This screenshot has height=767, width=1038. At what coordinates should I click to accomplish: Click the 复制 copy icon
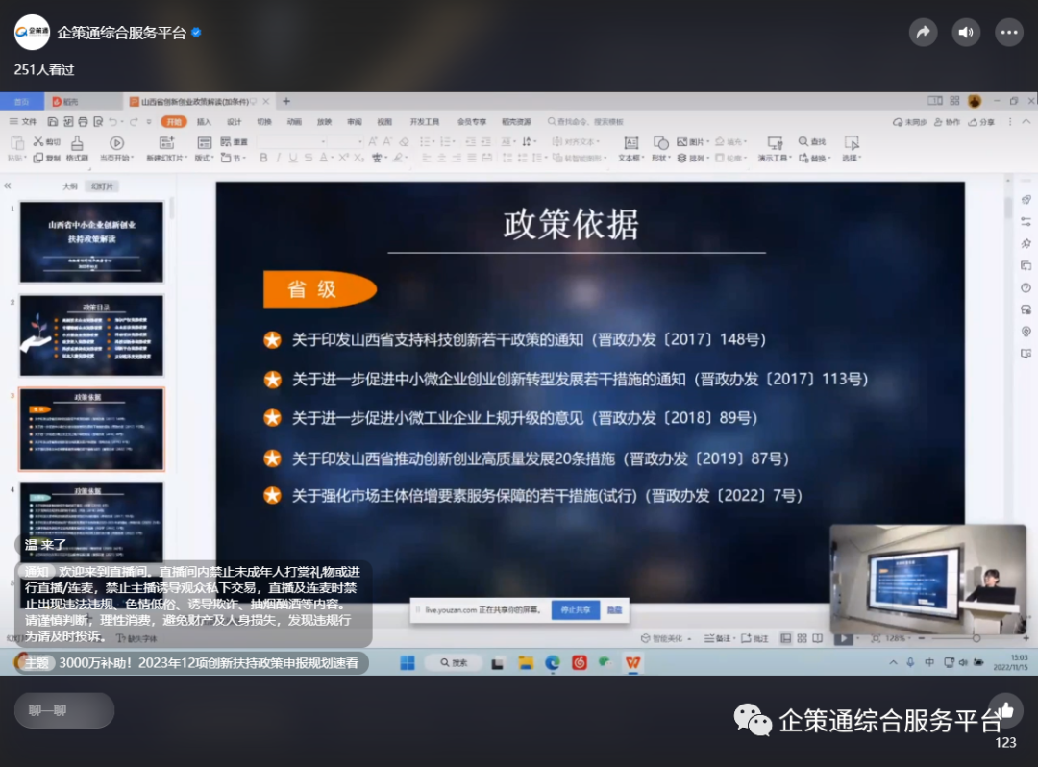38,159
